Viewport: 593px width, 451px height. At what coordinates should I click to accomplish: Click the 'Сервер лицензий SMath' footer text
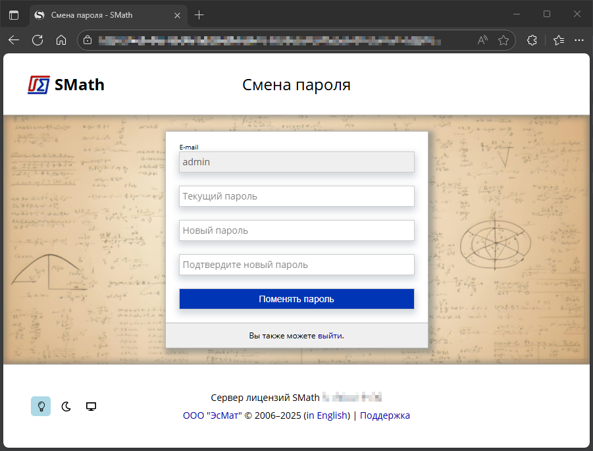tap(265, 398)
